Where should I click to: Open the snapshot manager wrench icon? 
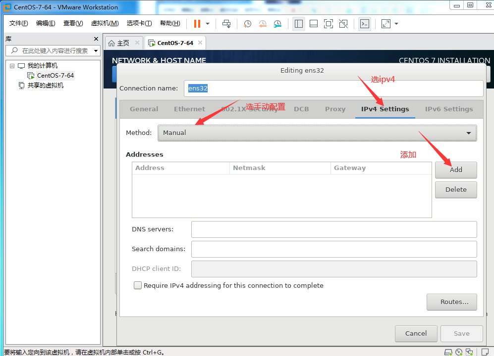tap(277, 24)
